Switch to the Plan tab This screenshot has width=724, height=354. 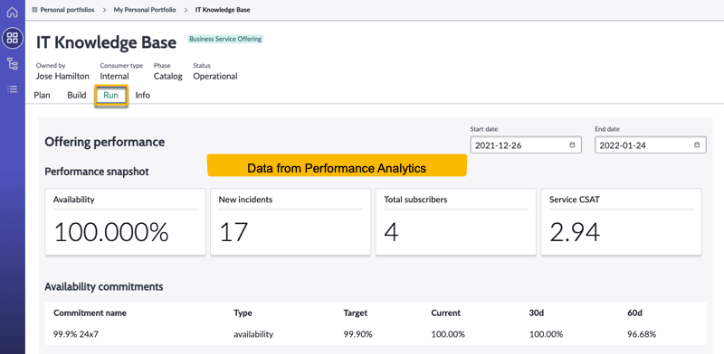[42, 96]
